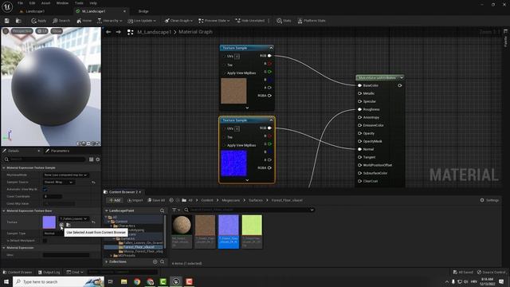The height and width of the screenshot is (287, 510).
Task: Toggle Hide Unrelated nodes
Action: pyautogui.click(x=249, y=21)
